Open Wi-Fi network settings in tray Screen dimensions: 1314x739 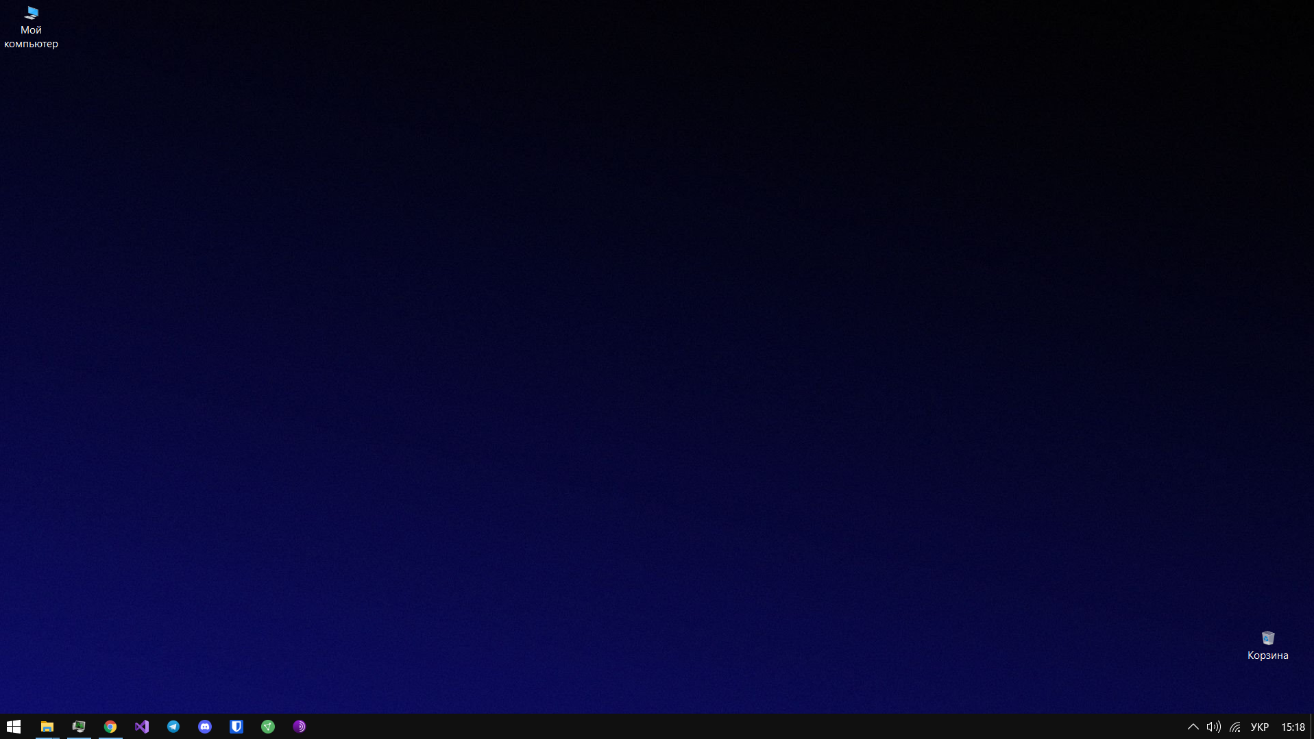[1235, 727]
